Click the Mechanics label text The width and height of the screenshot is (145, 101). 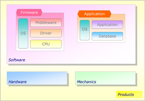pos(86,82)
